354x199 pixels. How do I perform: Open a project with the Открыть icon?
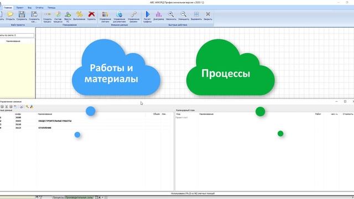tap(10, 16)
